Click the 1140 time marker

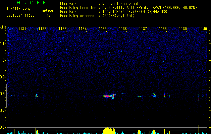point(203,29)
